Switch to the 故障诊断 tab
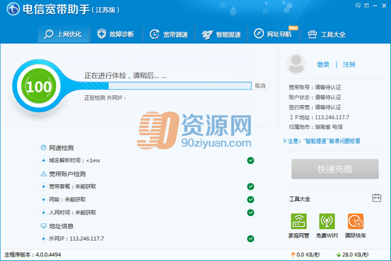Screen dimensions: 391x261 [116, 34]
